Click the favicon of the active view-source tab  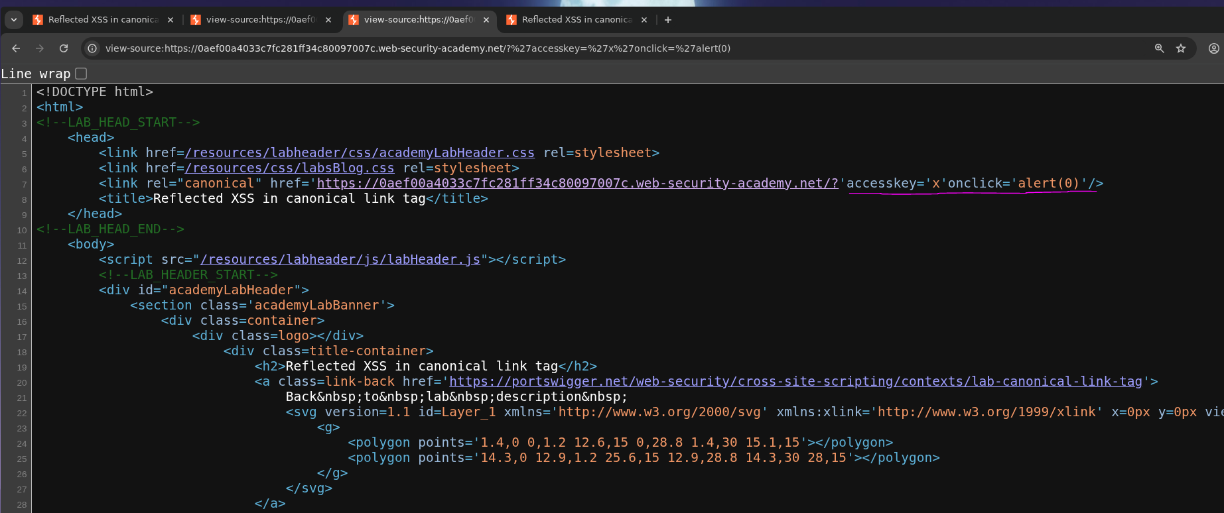(x=354, y=20)
